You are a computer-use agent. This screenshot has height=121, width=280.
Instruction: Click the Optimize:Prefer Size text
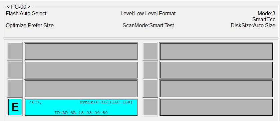click(x=30, y=26)
